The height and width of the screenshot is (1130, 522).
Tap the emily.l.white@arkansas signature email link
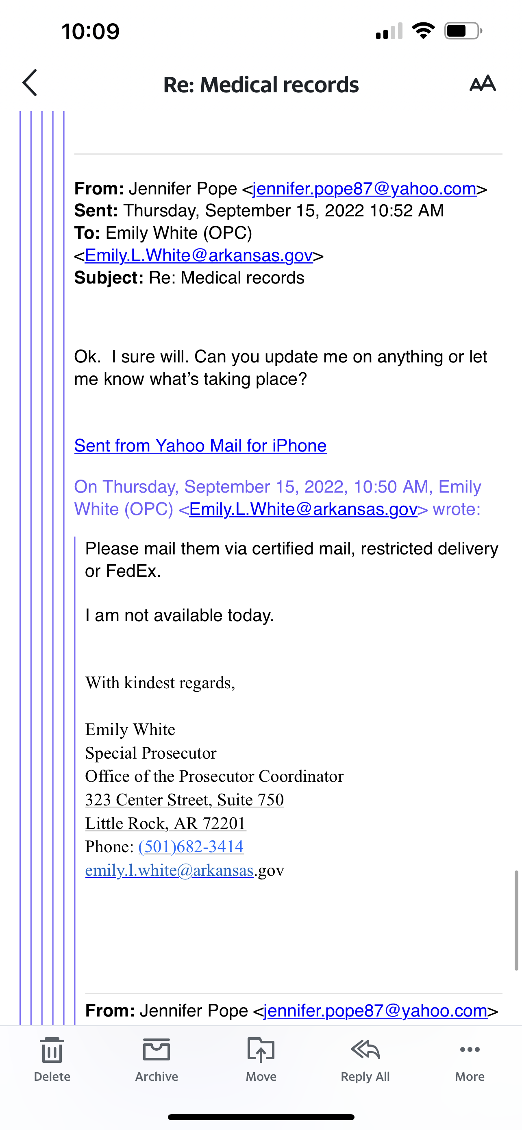pyautogui.click(x=169, y=870)
